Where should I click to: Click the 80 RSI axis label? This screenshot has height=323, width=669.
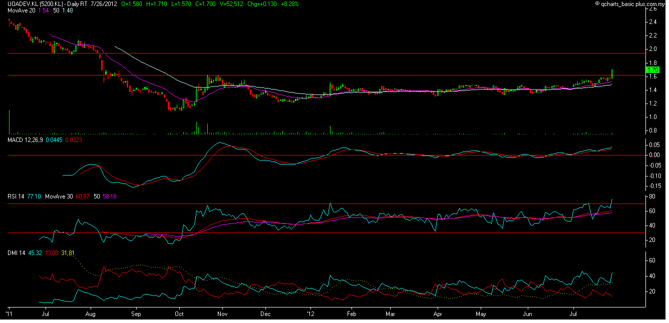[651, 196]
